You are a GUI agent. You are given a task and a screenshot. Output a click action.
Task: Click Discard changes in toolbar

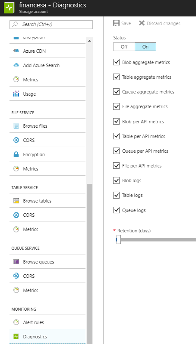(x=160, y=23)
